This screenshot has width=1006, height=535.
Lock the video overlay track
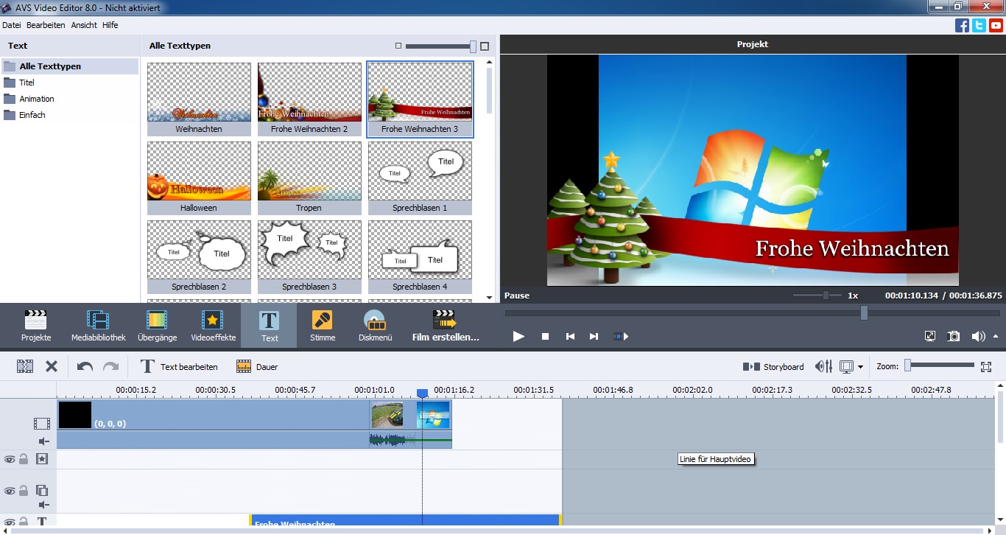(24, 491)
